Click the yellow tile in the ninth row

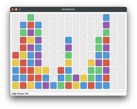(x=84, y=78)
